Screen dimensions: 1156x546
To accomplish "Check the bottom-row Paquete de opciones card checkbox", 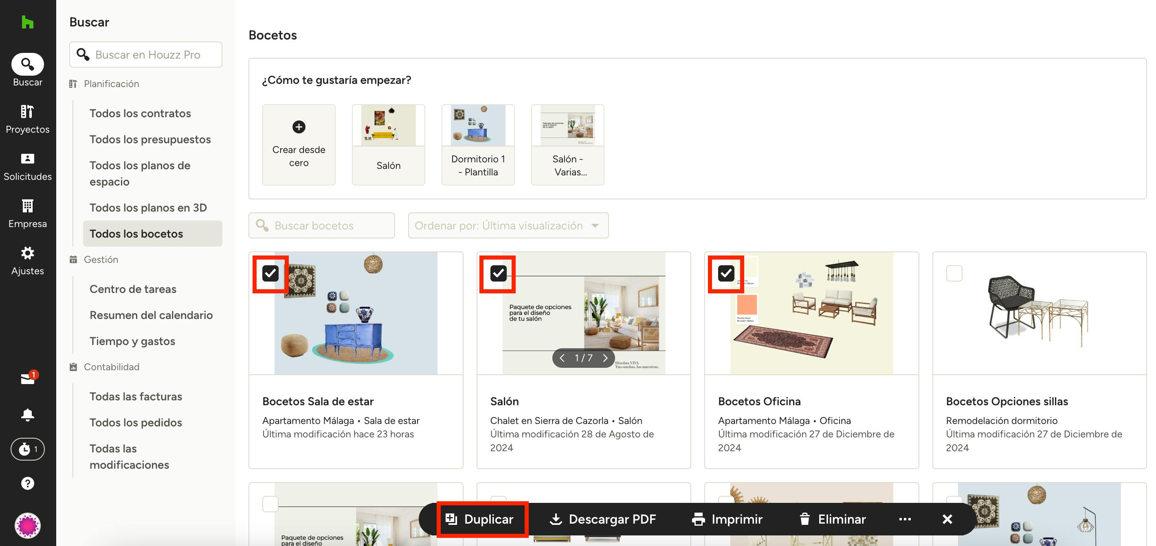I will point(270,504).
